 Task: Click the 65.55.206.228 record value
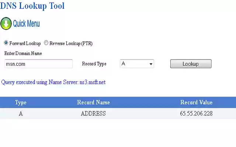click(x=196, y=114)
